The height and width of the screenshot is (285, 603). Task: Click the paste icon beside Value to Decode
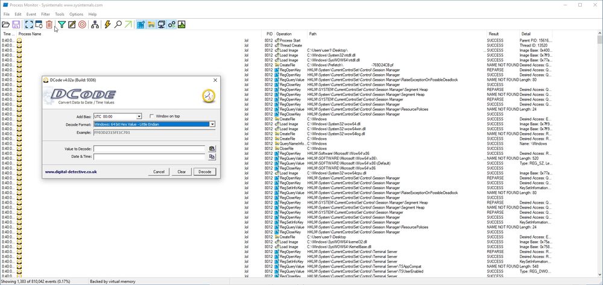point(212,149)
